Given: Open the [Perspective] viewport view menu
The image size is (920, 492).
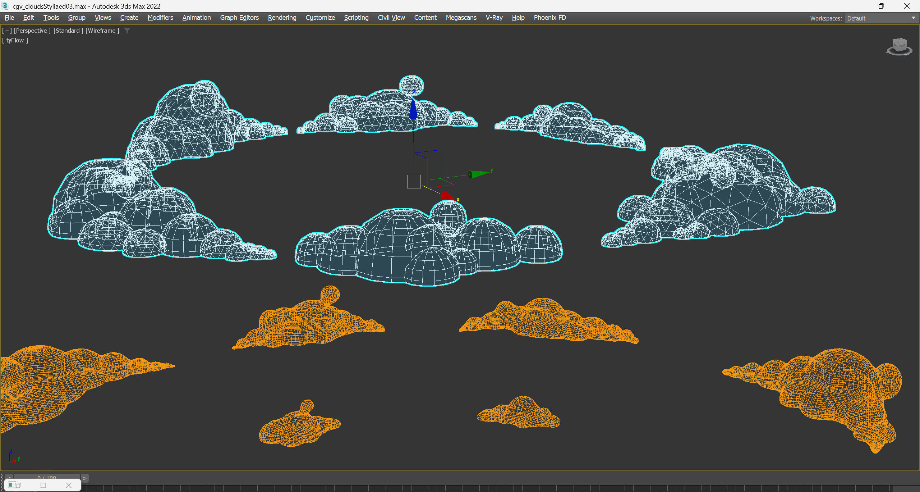Looking at the screenshot, I should (x=32, y=31).
